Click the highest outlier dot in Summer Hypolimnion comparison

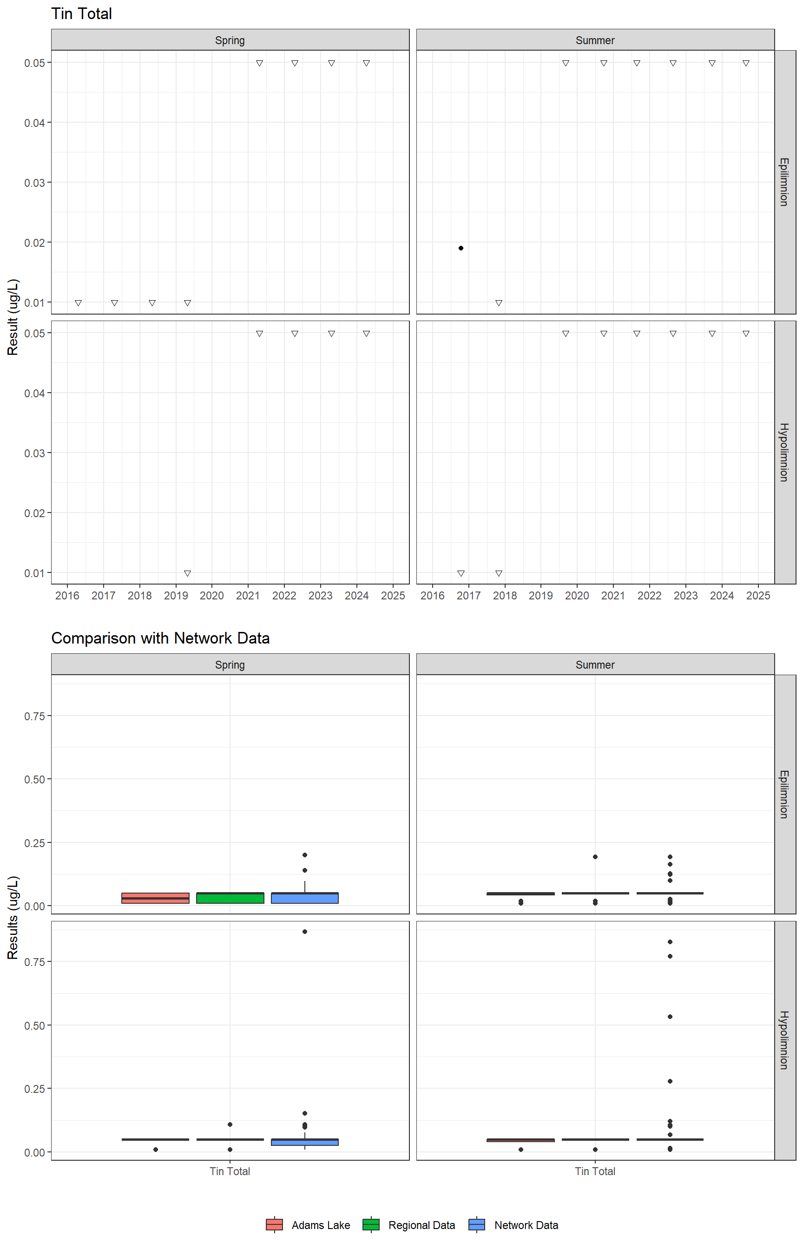[x=670, y=942]
